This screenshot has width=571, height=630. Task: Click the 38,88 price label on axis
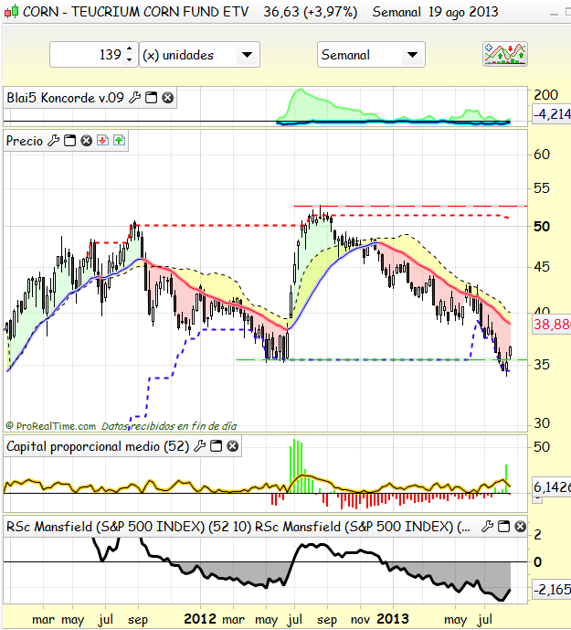550,324
